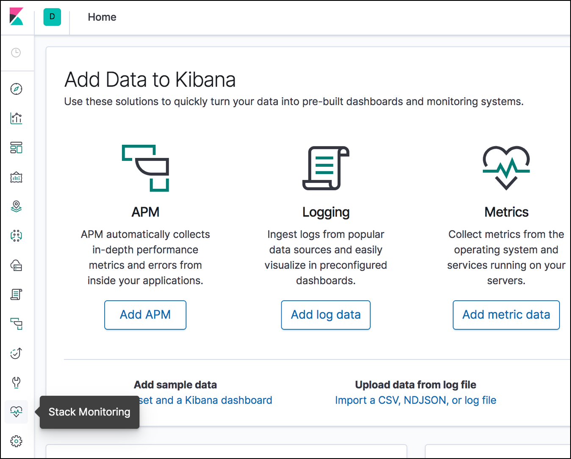Click the Kibana logo

coord(17,17)
